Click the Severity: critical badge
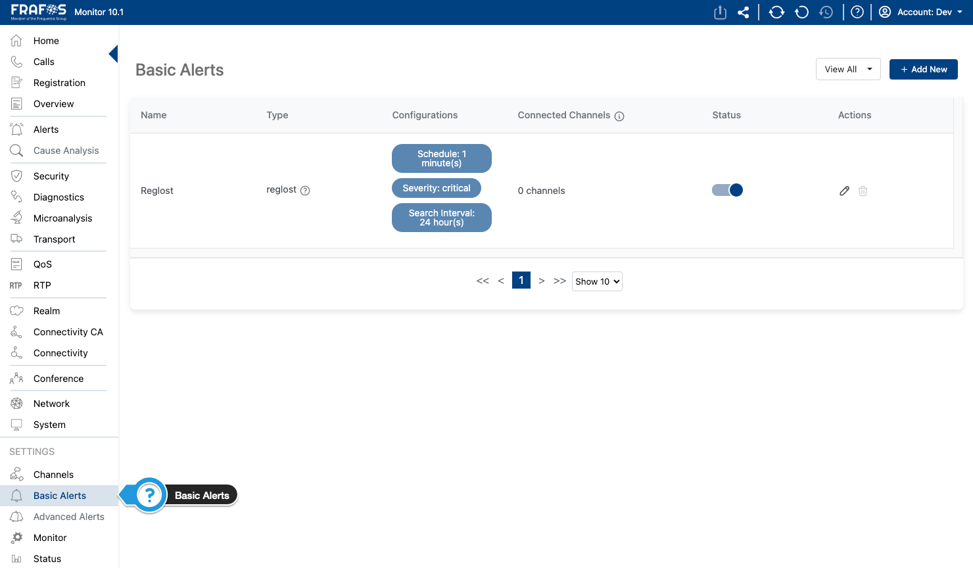This screenshot has height=568, width=973. (x=437, y=188)
